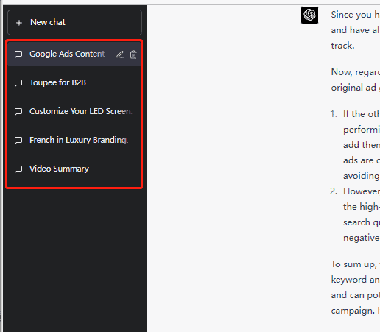380x332 pixels.
Task: Start a New chat
Action: [x=74, y=22]
